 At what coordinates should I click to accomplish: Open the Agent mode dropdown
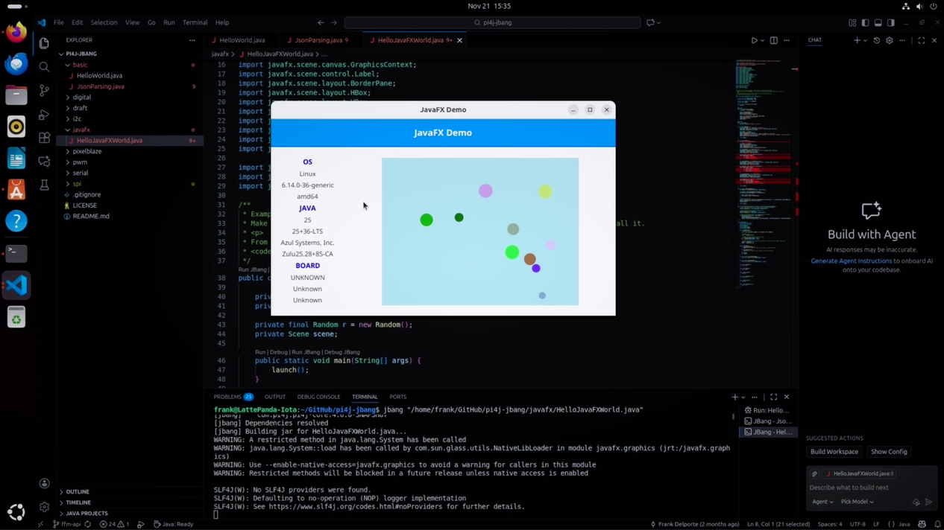point(822,502)
